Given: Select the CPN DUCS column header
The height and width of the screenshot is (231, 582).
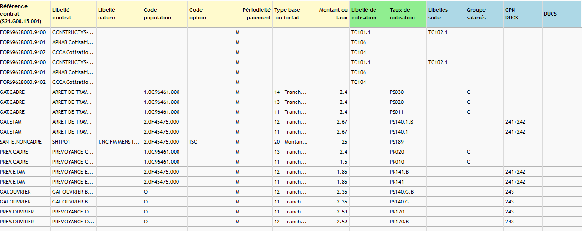Looking at the screenshot, I should coord(523,14).
